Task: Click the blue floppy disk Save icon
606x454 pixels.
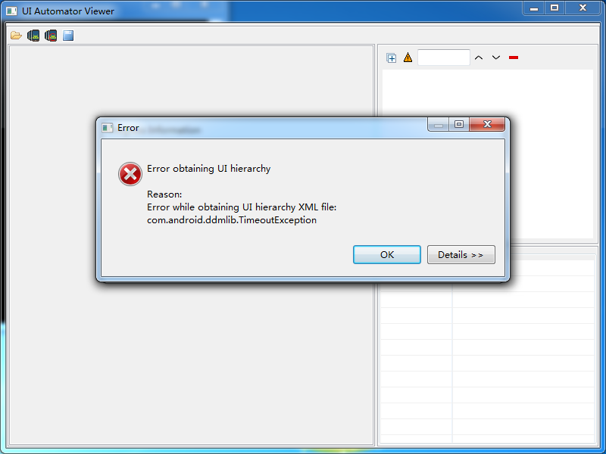Action: 68,36
